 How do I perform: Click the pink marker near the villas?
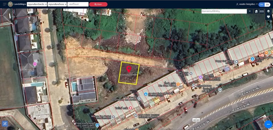[35, 64]
